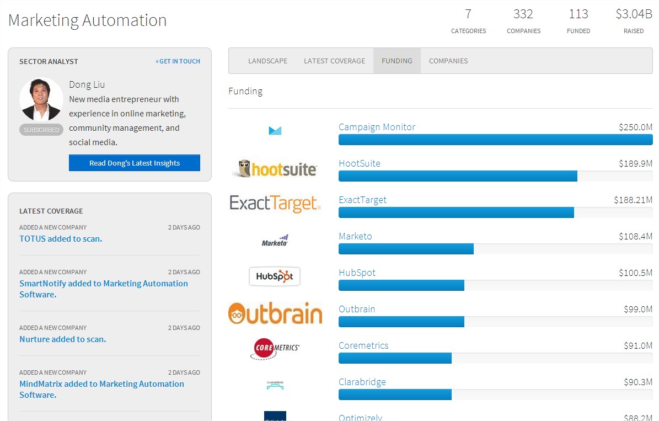The width and height of the screenshot is (659, 421).
Task: Open TOTUS added to scan link
Action: coord(61,239)
